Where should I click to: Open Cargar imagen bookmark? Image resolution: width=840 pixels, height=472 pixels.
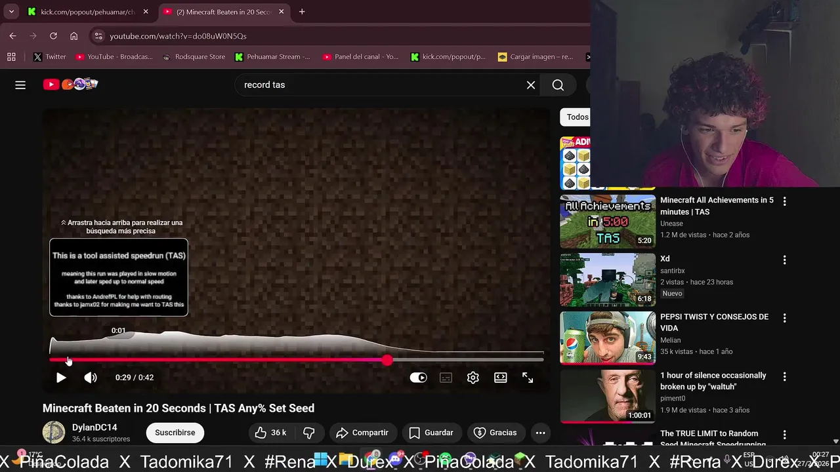[x=535, y=57]
